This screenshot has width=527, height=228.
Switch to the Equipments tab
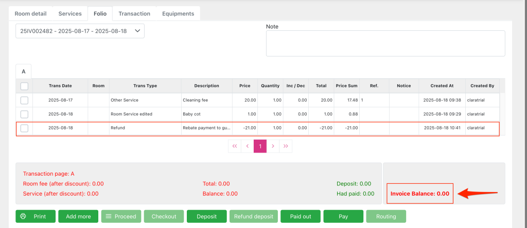[x=178, y=13]
